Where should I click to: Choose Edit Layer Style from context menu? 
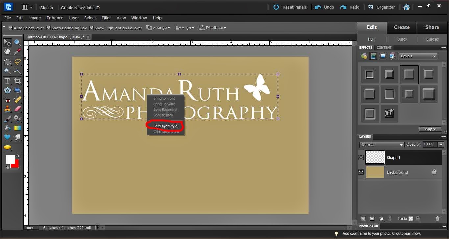point(165,126)
